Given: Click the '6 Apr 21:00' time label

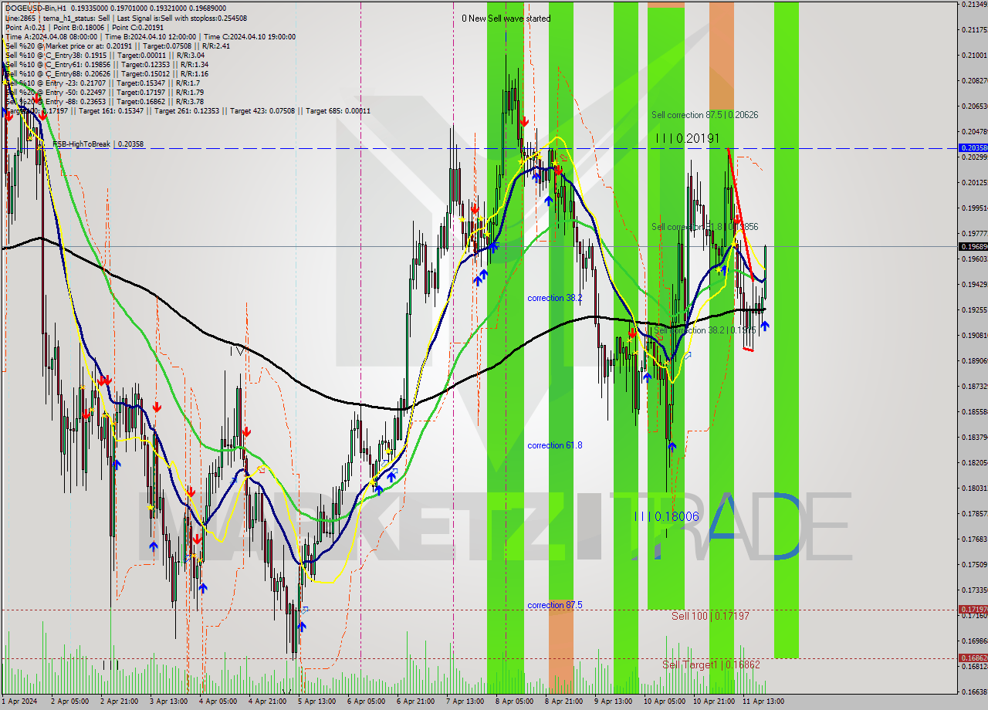Looking at the screenshot, I should point(415,701).
